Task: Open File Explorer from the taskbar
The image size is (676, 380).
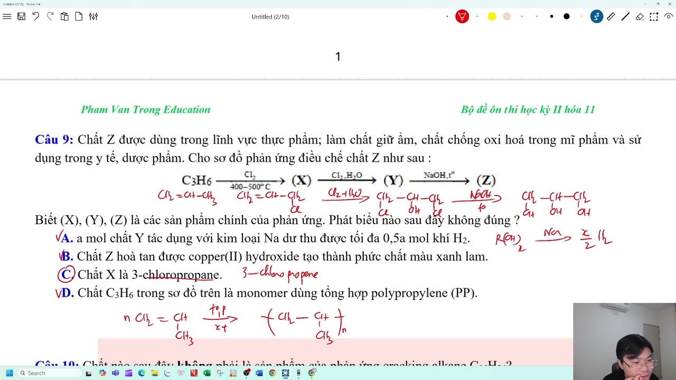Action: tap(155, 373)
